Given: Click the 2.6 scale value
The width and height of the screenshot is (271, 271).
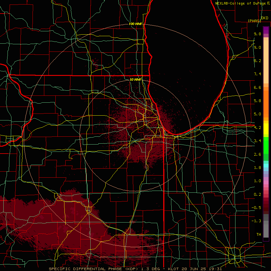Looking at the screenshot, I should [x=257, y=154].
